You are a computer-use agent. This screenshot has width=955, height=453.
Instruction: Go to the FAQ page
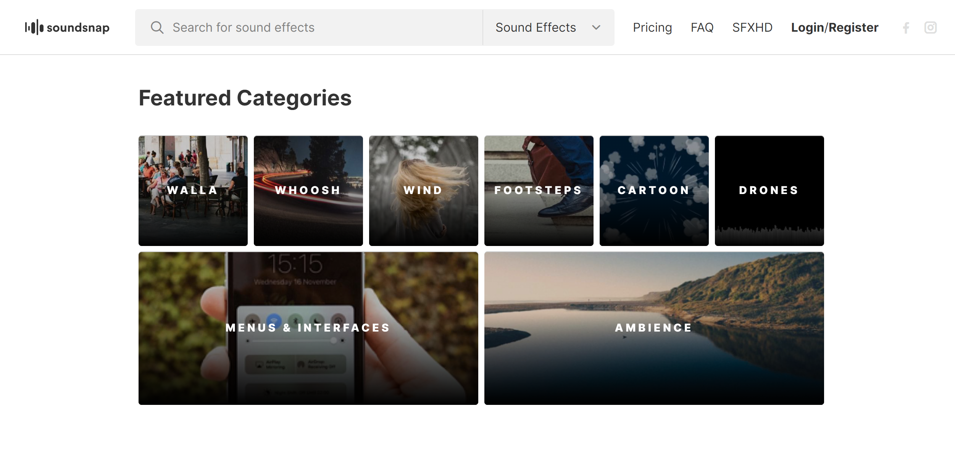pyautogui.click(x=702, y=28)
